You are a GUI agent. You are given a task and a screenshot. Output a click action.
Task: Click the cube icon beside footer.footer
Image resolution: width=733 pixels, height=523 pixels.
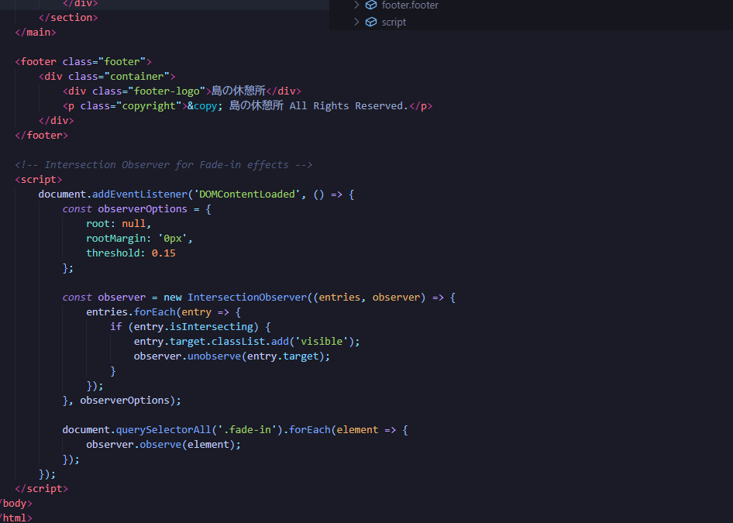(371, 5)
